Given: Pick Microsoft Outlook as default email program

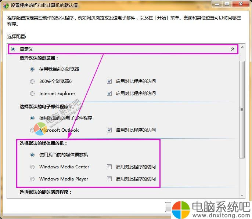Looking at the screenshot, I should pos(33,130).
